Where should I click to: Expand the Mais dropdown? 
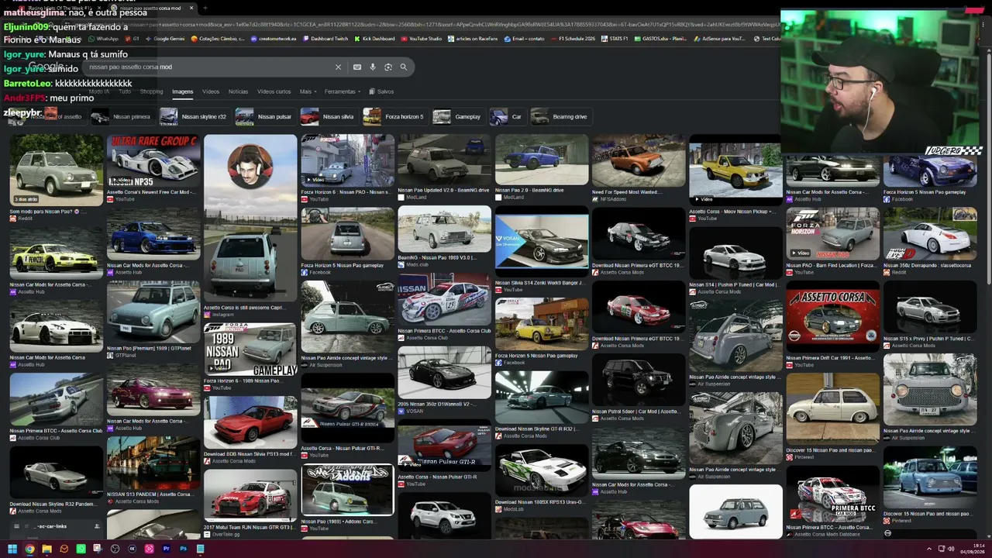pyautogui.click(x=308, y=91)
